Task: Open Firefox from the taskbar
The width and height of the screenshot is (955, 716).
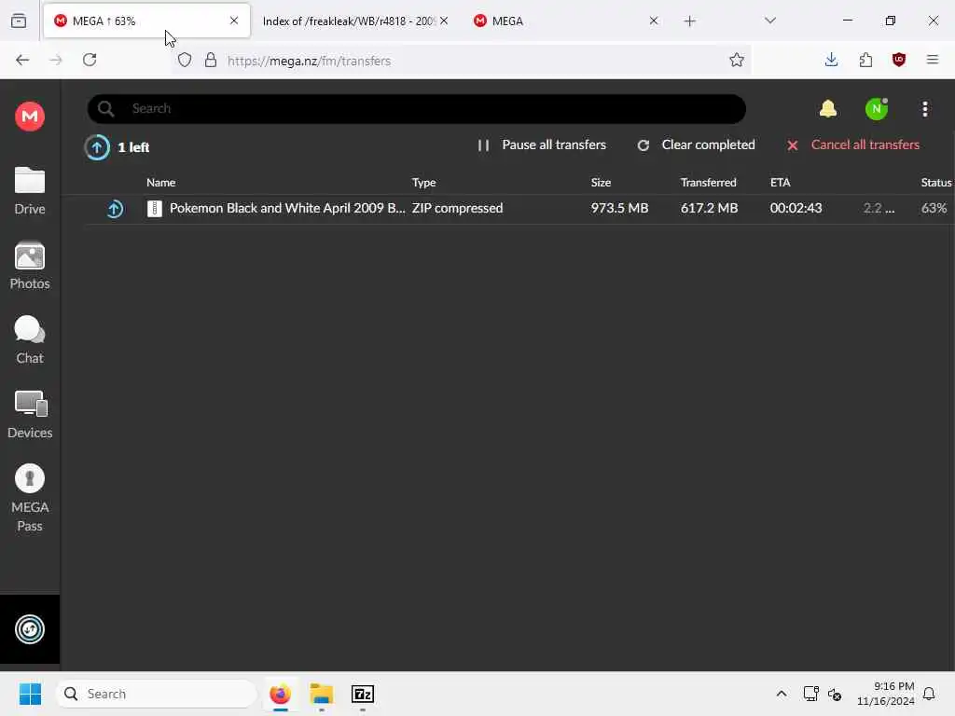Action: pyautogui.click(x=280, y=694)
